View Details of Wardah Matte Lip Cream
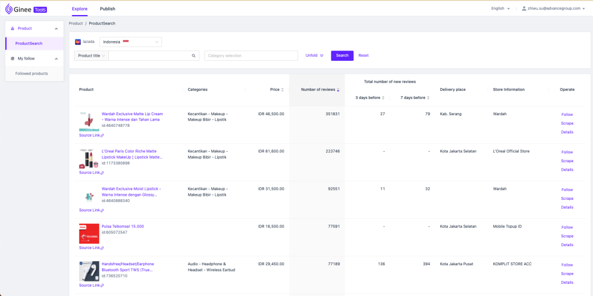This screenshot has width=593, height=296. (567, 132)
